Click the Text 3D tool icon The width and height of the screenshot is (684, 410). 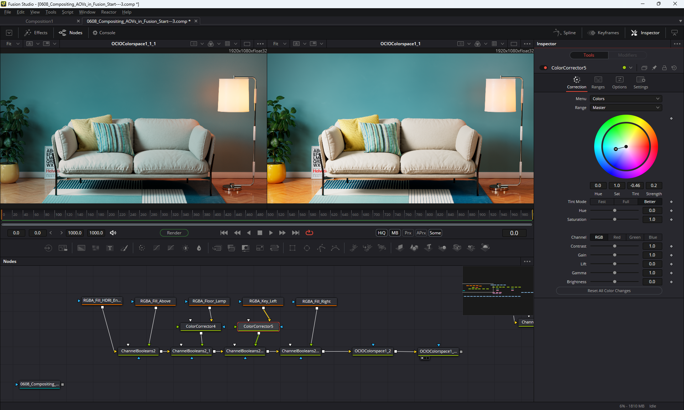coord(429,247)
